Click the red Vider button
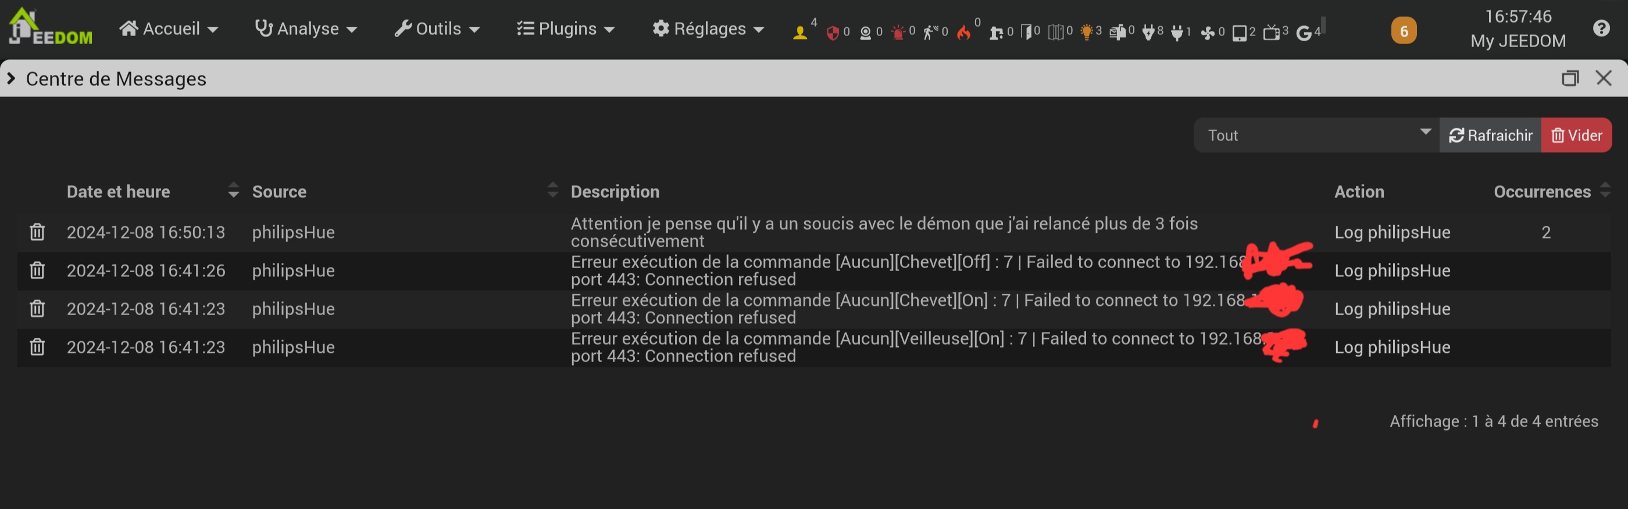This screenshot has height=509, width=1628. [1577, 135]
